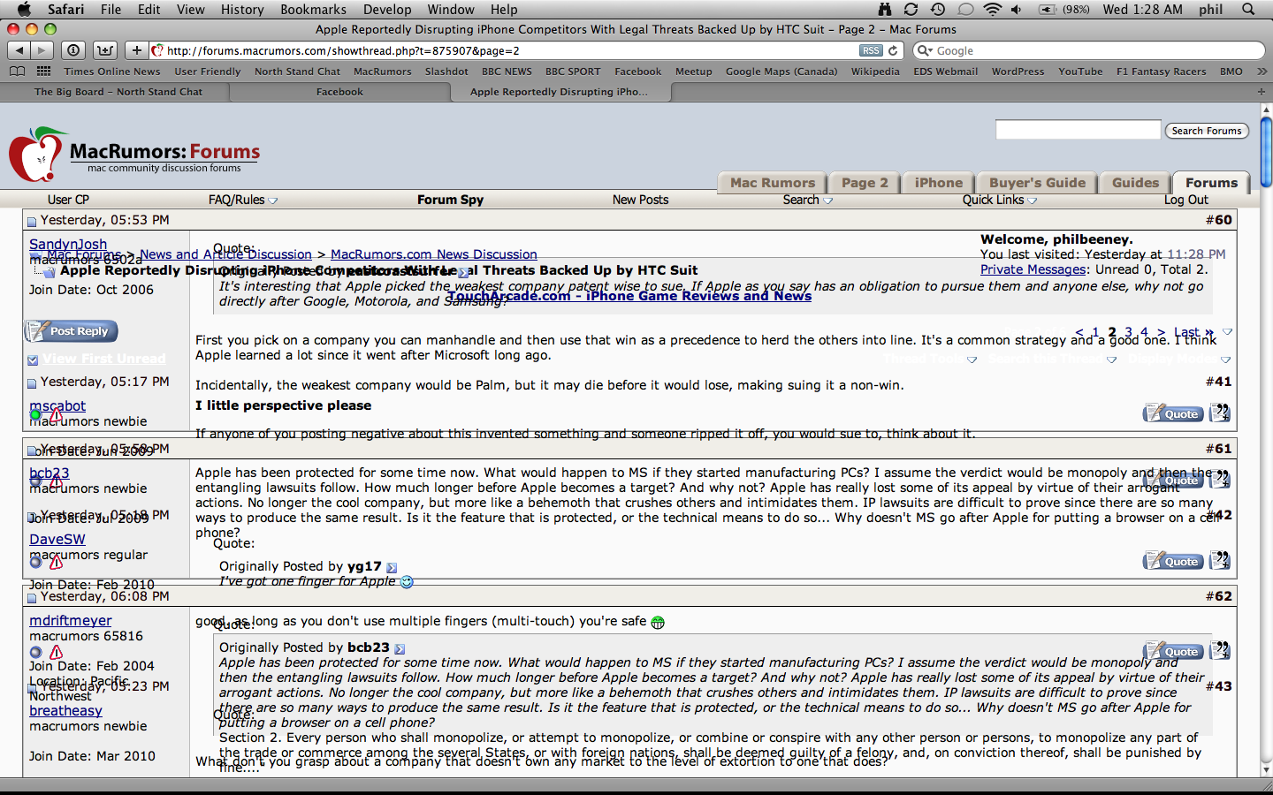Expand the FAQ/Rules dropdown
The height and width of the screenshot is (795, 1273).
(273, 201)
